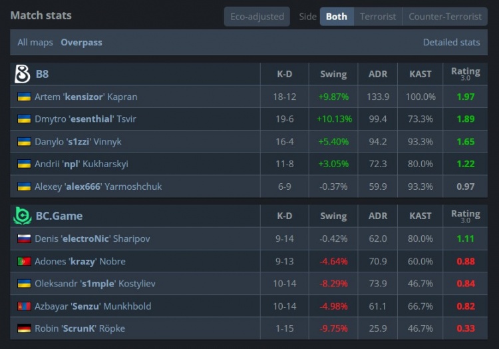Click the K-D column header in B8 table
The image size is (499, 349).
coord(285,74)
